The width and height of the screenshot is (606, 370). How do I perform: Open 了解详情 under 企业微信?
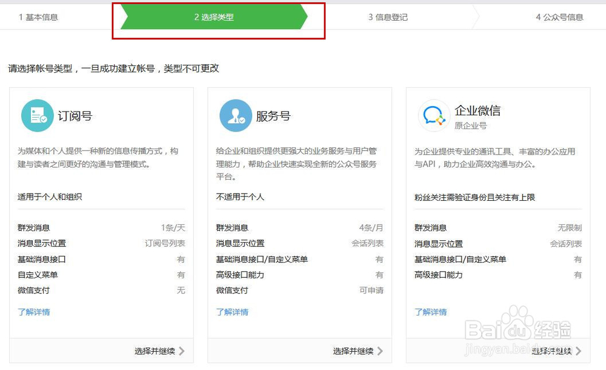point(430,313)
